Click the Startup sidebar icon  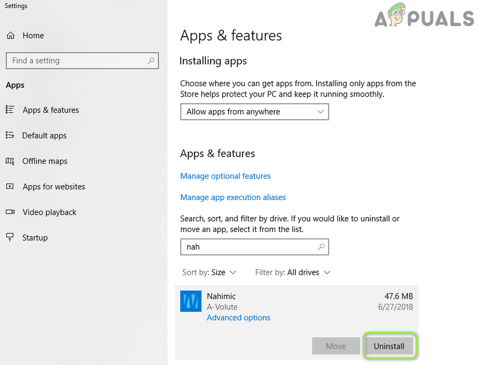click(x=10, y=237)
